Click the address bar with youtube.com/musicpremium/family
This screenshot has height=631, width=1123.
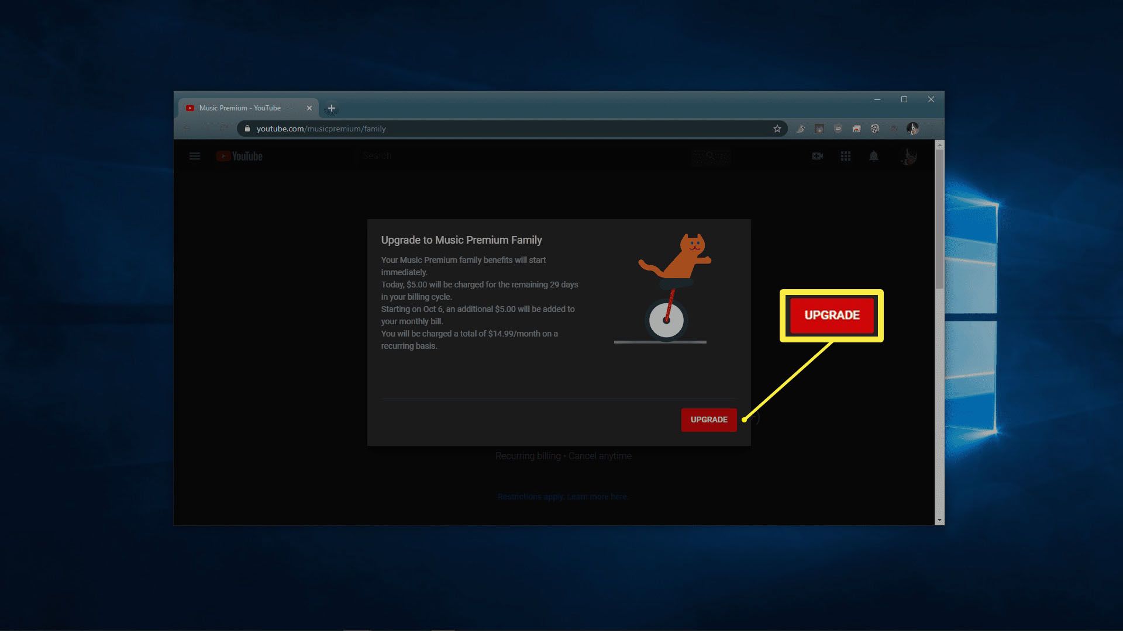512,129
